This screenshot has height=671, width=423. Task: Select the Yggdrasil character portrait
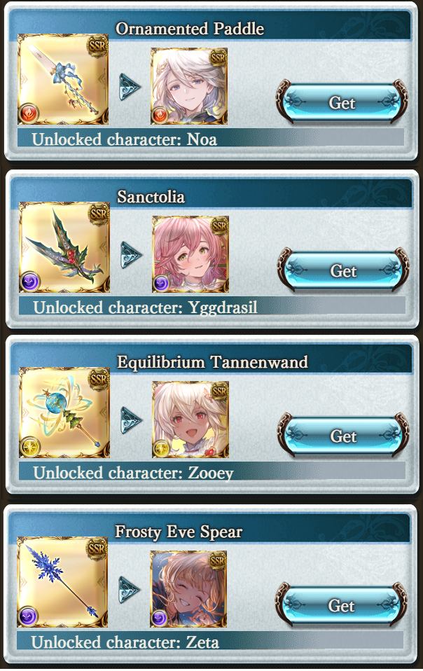point(190,254)
